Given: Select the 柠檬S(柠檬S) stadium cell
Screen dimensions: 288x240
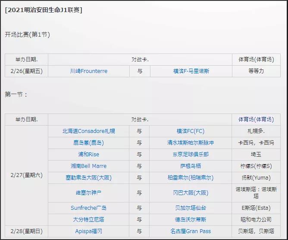Looking at the screenshot, I should click(x=256, y=166).
